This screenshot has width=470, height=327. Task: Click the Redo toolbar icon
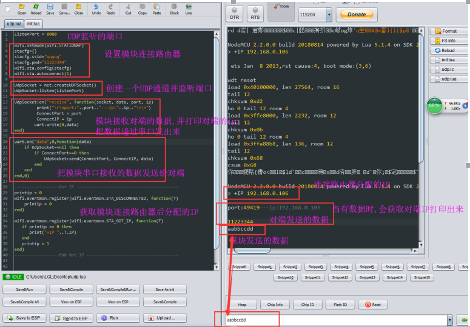click(110, 9)
